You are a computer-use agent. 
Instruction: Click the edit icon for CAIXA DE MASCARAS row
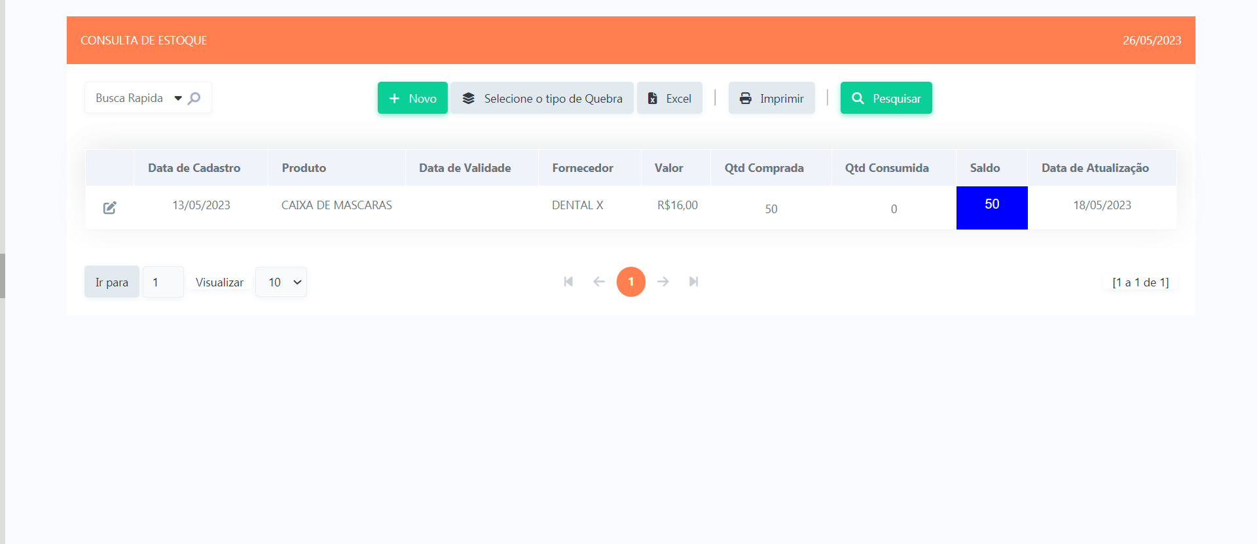(109, 208)
